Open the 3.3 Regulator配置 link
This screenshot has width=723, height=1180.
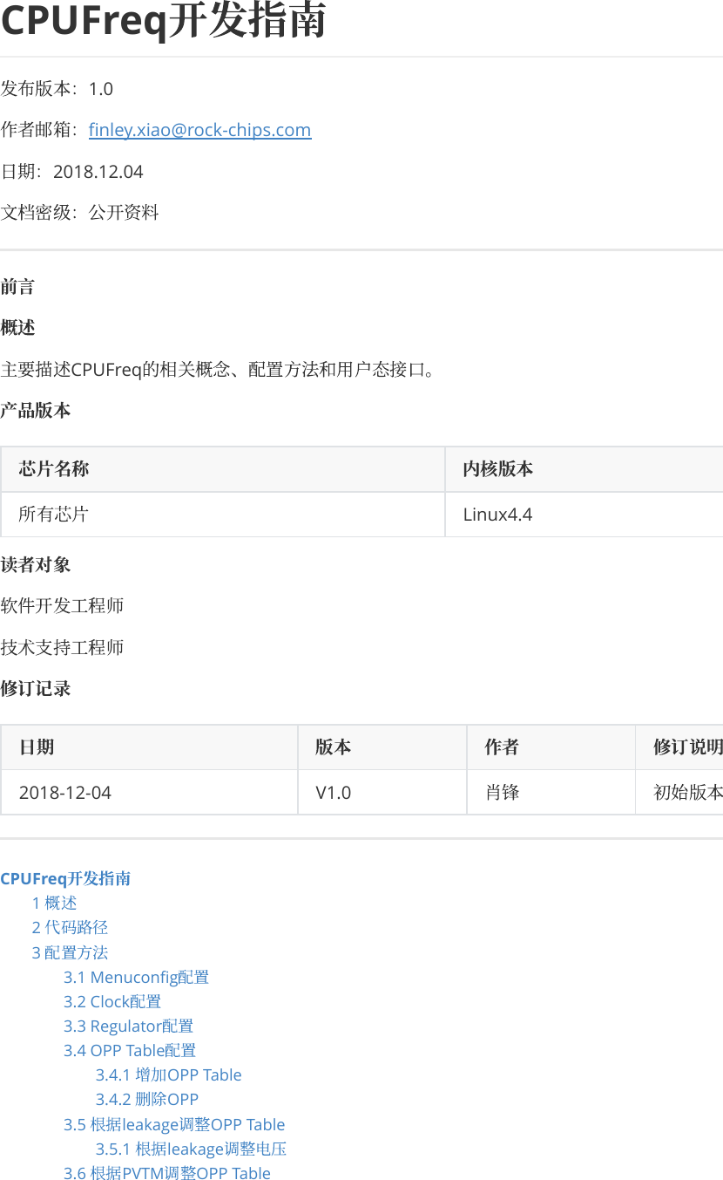click(x=128, y=1026)
